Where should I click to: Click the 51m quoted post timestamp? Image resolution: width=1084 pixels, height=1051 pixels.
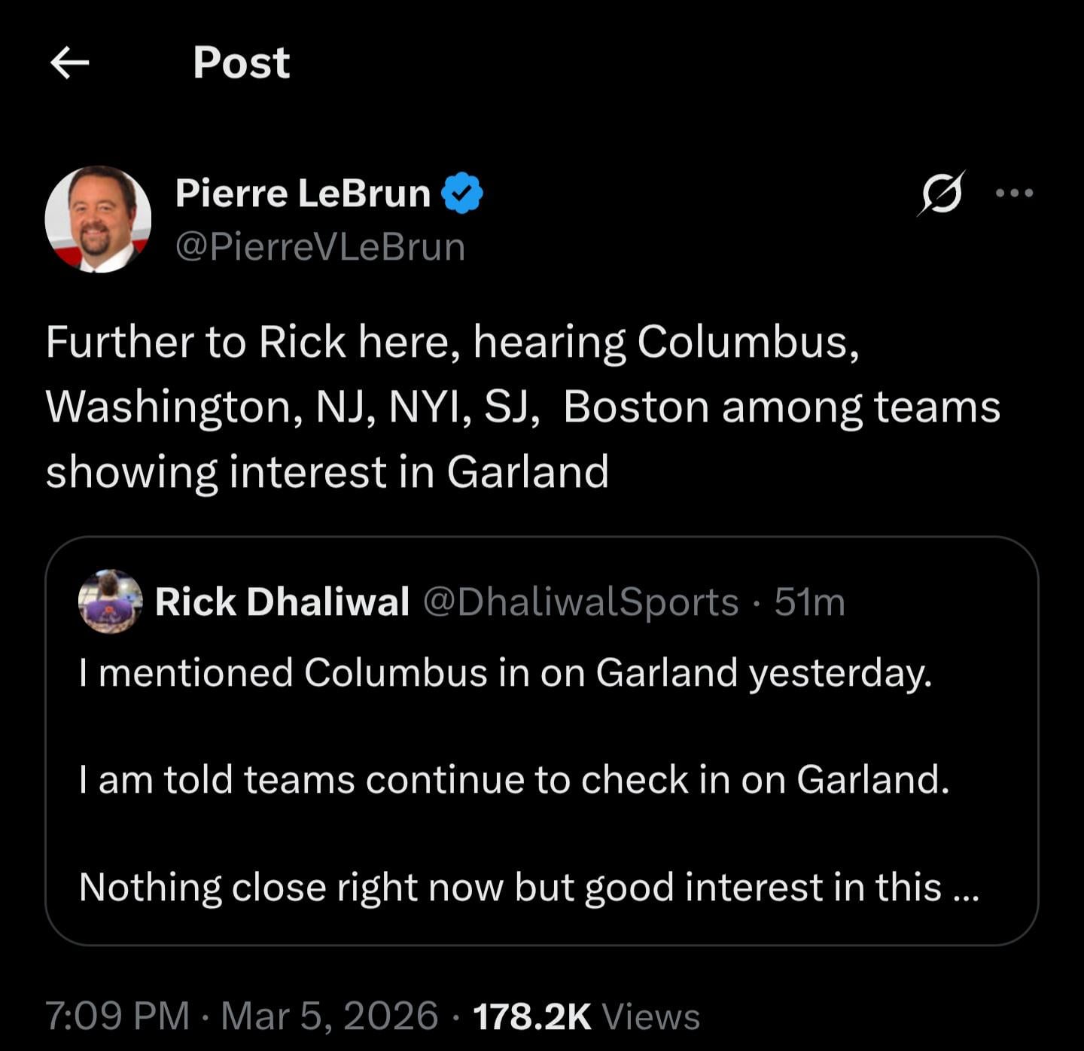click(810, 602)
